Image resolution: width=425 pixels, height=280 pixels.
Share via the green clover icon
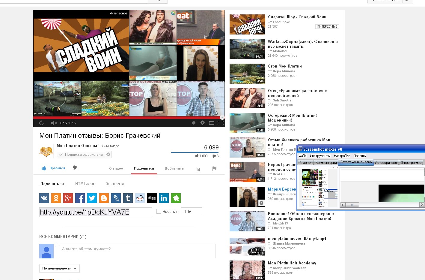tap(176, 198)
